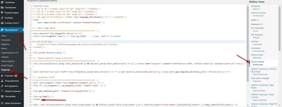The image size is (282, 107).
Task: Expand the framework folder in theme files
Action: coord(257,24)
